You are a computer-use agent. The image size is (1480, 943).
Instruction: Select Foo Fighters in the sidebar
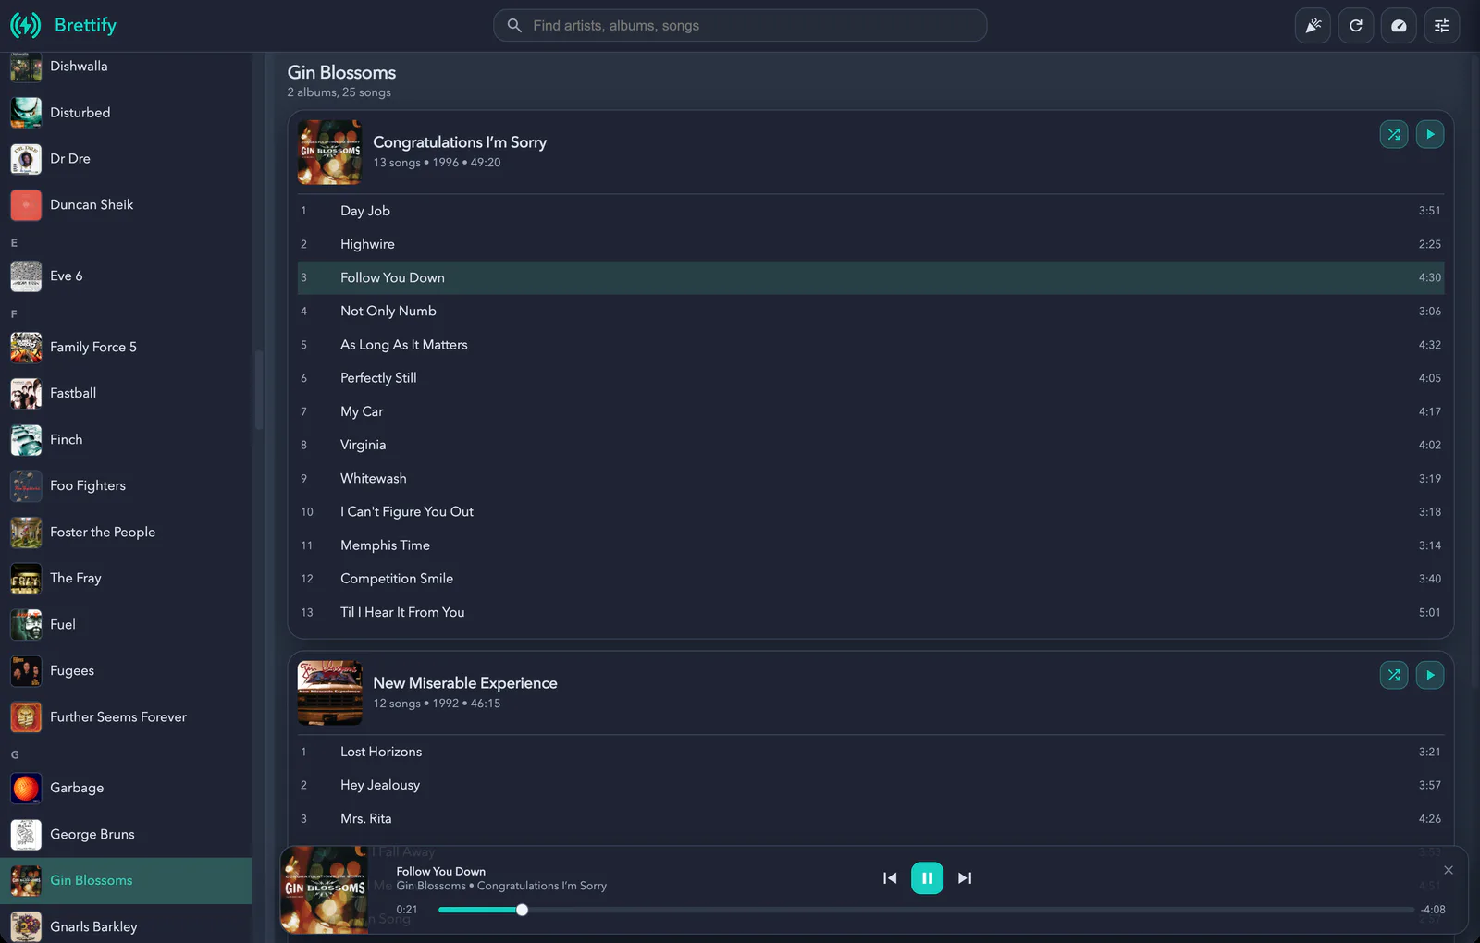(126, 486)
